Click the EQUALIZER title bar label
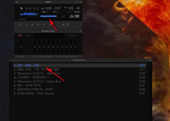The height and width of the screenshot is (121, 170). point(48,31)
